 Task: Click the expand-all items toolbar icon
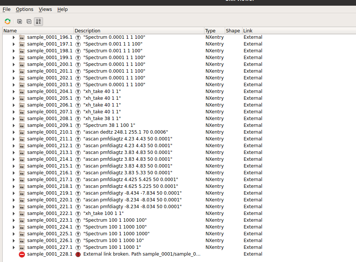point(20,21)
